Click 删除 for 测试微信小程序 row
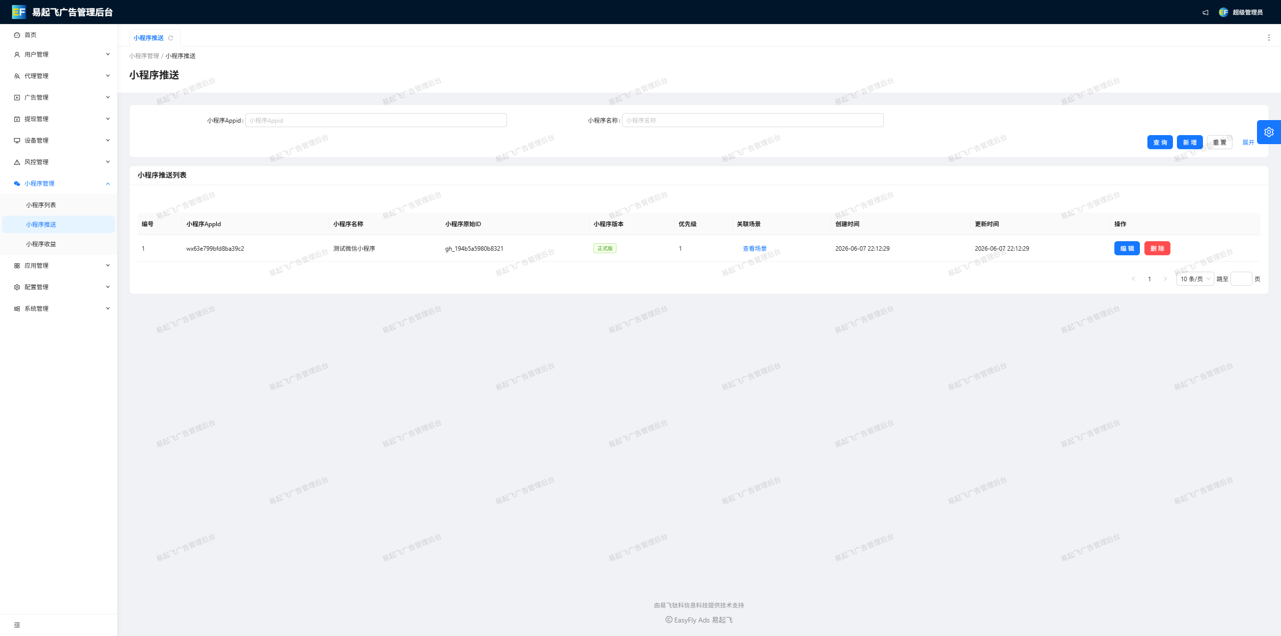This screenshot has height=636, width=1281. tap(1157, 249)
